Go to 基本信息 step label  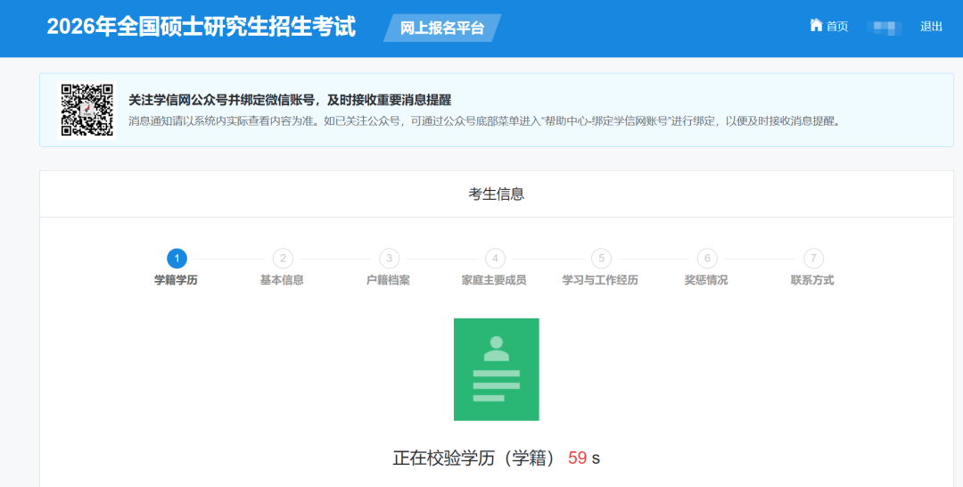(282, 280)
